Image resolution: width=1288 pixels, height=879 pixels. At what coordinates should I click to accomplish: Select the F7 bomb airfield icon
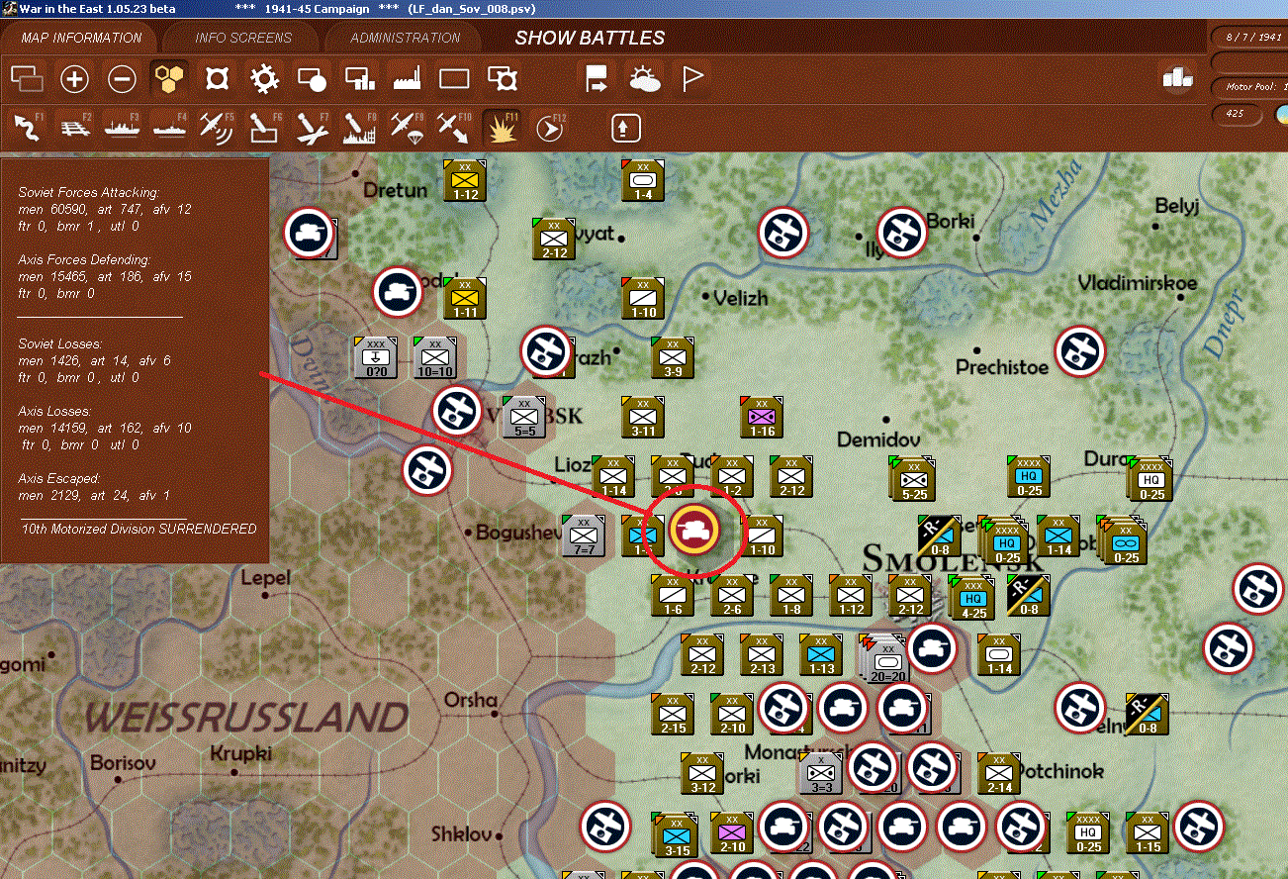pyautogui.click(x=312, y=128)
